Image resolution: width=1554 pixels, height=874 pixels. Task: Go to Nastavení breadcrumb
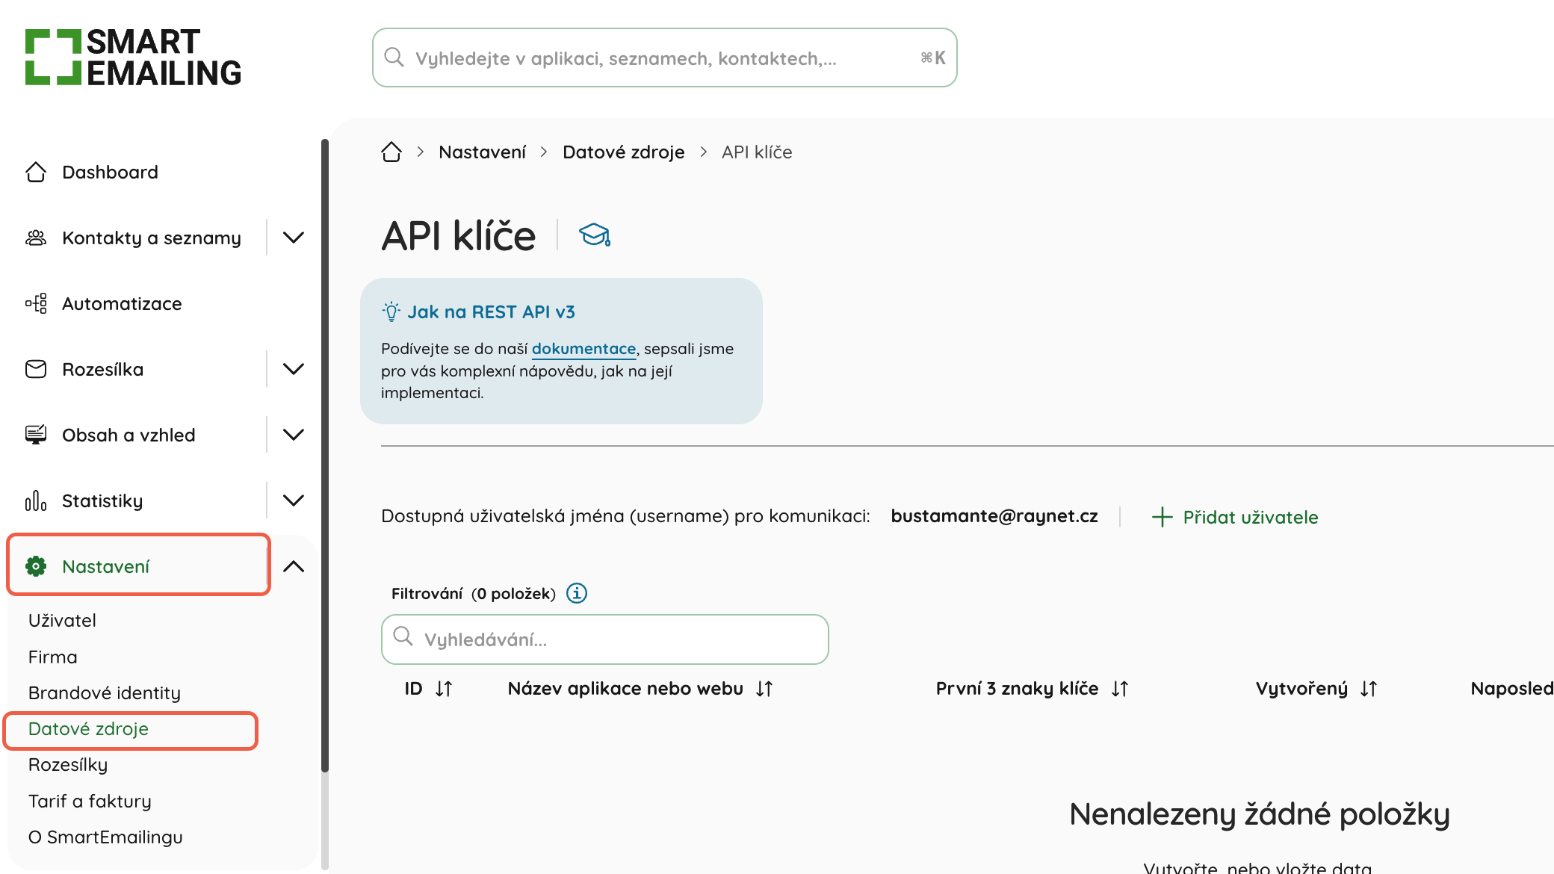[x=483, y=152]
